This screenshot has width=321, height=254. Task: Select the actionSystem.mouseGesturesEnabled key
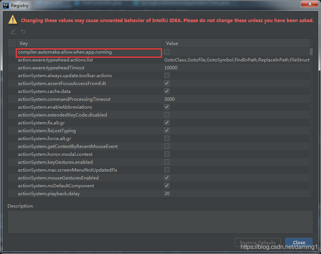tap(58, 178)
